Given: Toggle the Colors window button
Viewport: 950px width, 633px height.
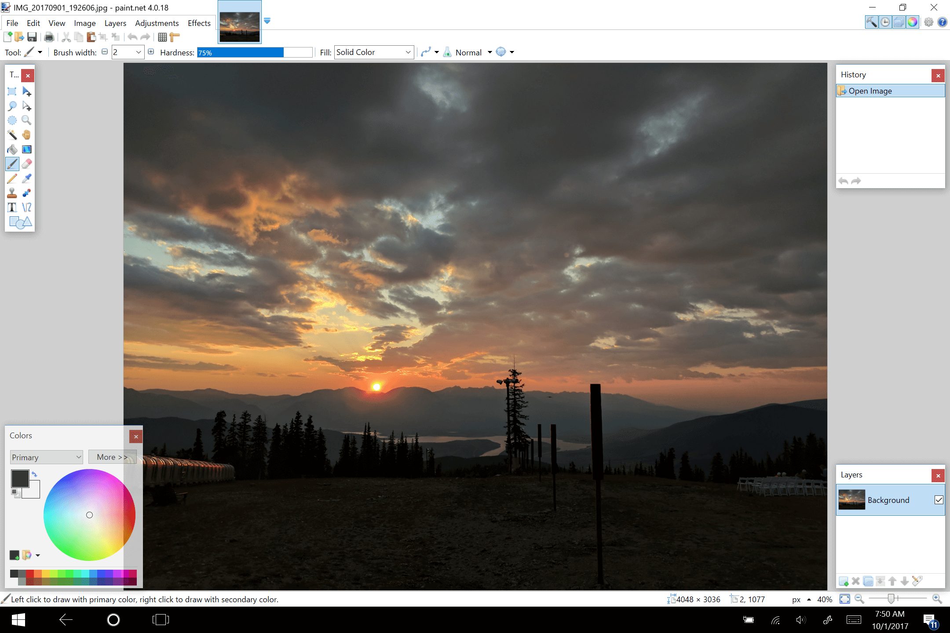Looking at the screenshot, I should (912, 22).
